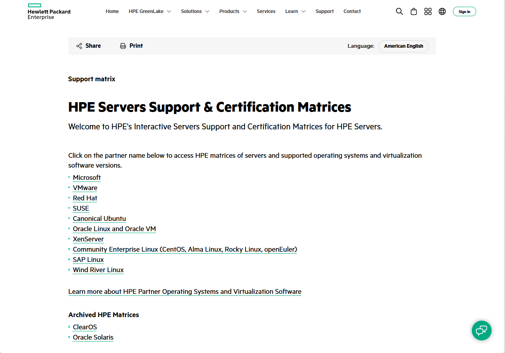505x353 pixels.
Task: Open the Canonical Ubuntu link
Action: [x=99, y=219]
